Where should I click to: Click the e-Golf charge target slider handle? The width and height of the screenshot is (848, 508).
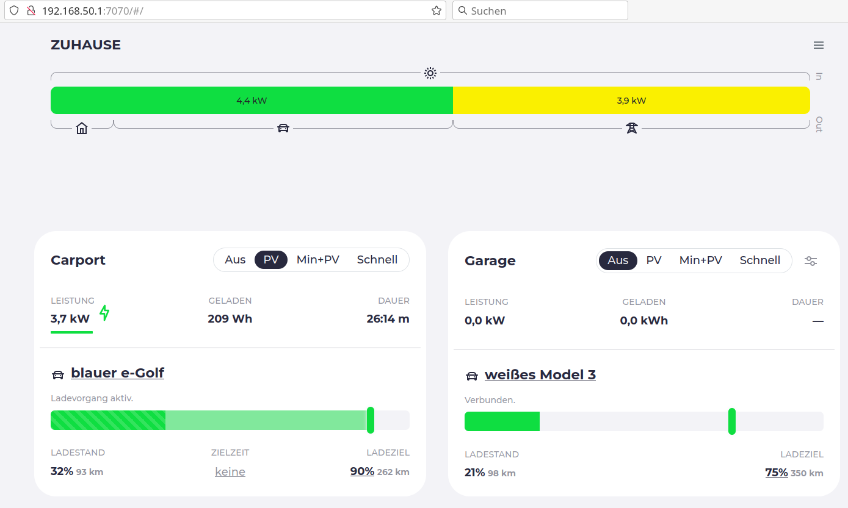(x=371, y=420)
